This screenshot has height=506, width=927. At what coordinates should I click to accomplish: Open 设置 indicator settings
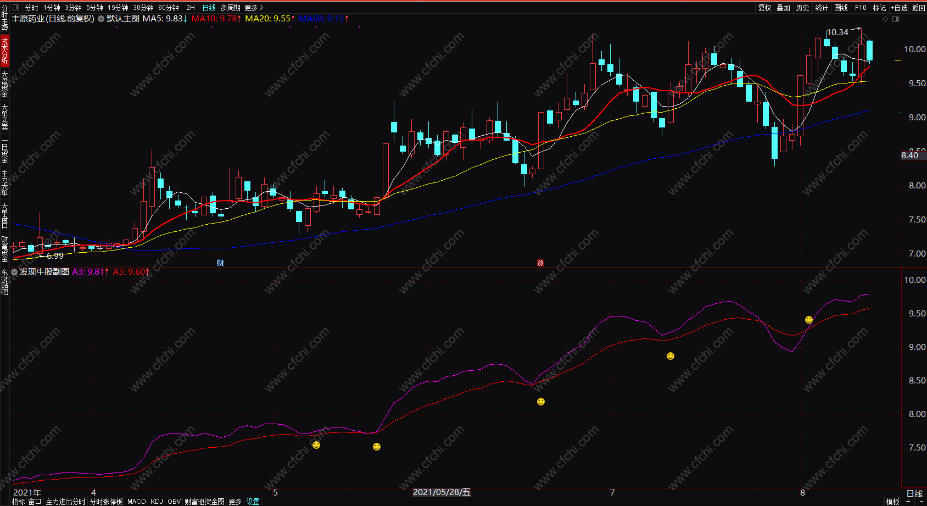[253, 502]
